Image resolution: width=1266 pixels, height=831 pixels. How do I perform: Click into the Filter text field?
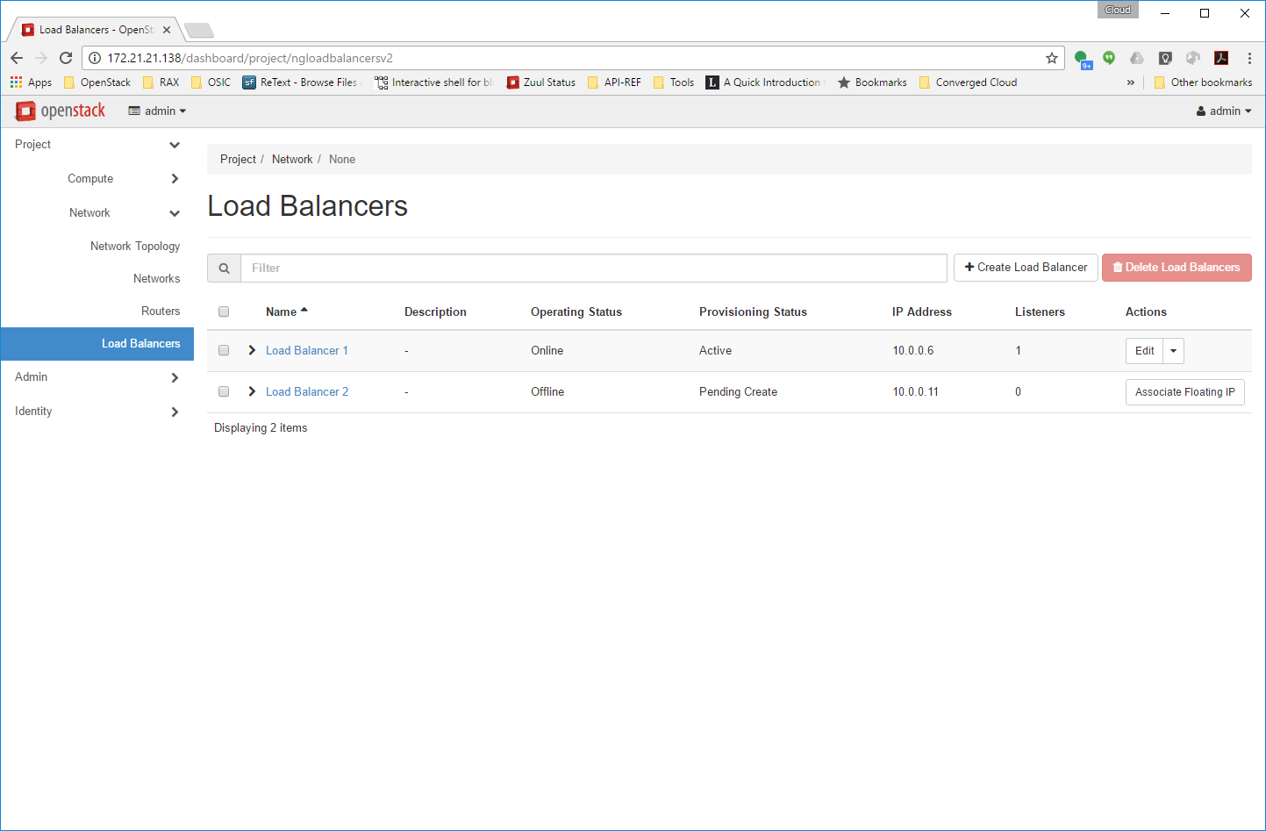point(593,269)
